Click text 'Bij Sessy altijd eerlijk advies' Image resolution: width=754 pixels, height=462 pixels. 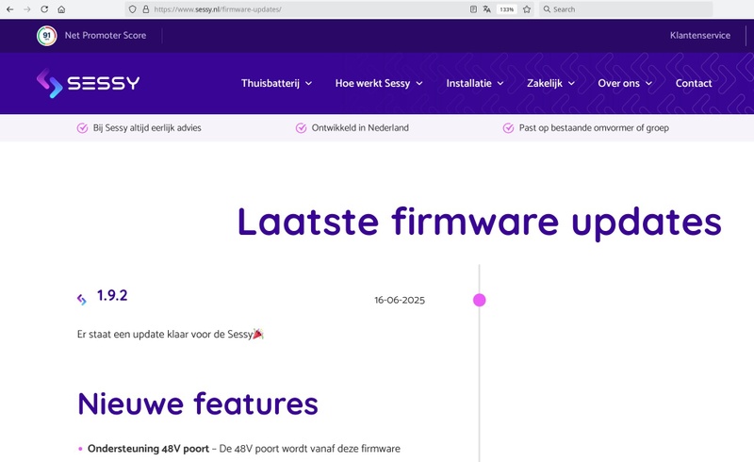point(147,128)
